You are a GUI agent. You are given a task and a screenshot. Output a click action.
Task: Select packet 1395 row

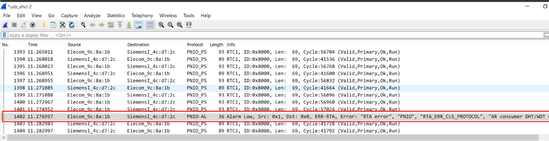click(274, 66)
